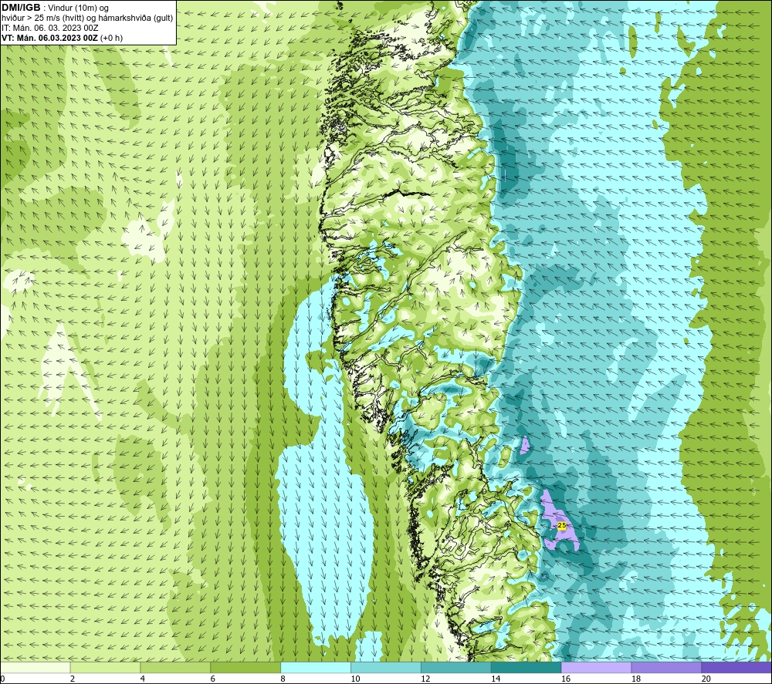Screen dimensions: 772x684
Task: Select the 18–20 m/s legend color
Action: (x=666, y=667)
